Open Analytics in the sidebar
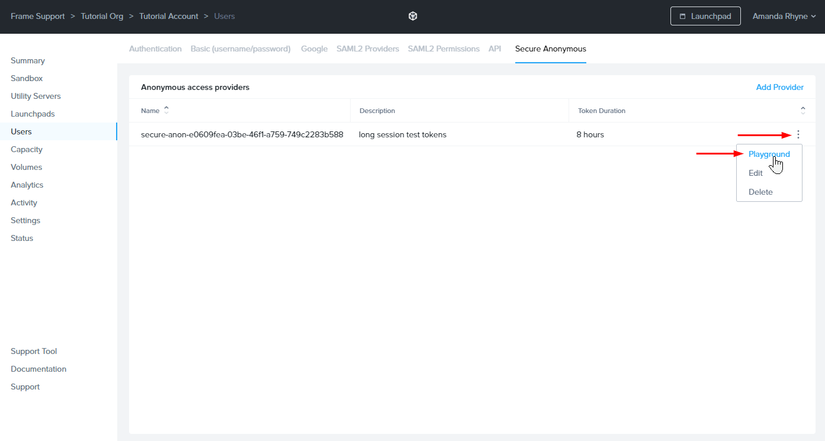825x441 pixels. 27,185
